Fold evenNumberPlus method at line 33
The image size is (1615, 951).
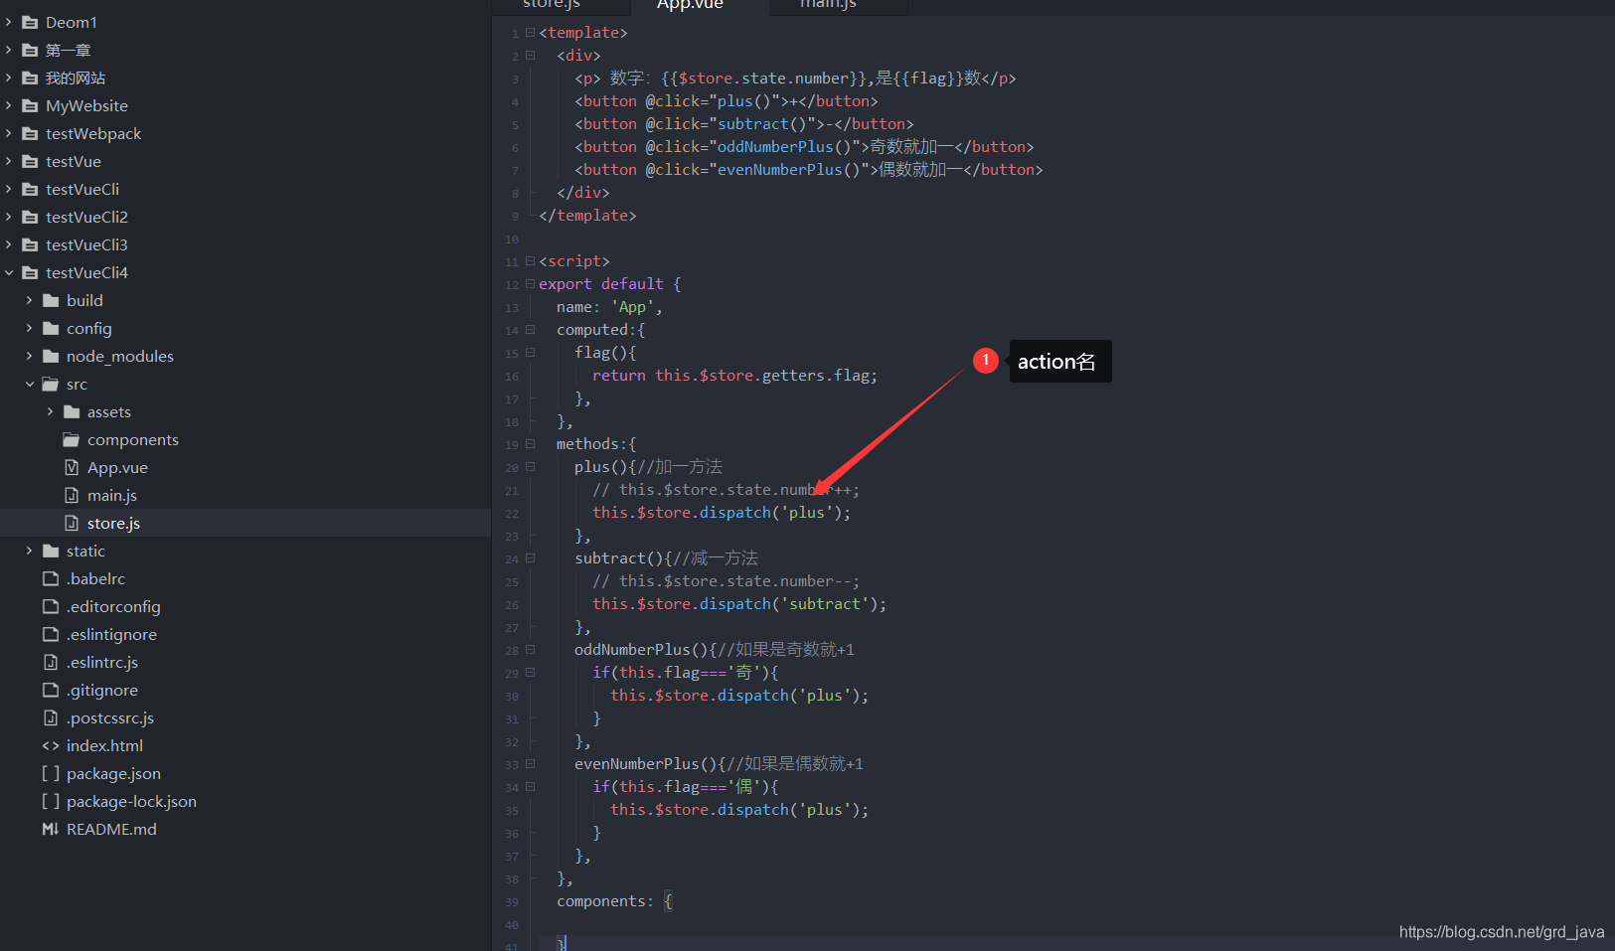(x=530, y=764)
